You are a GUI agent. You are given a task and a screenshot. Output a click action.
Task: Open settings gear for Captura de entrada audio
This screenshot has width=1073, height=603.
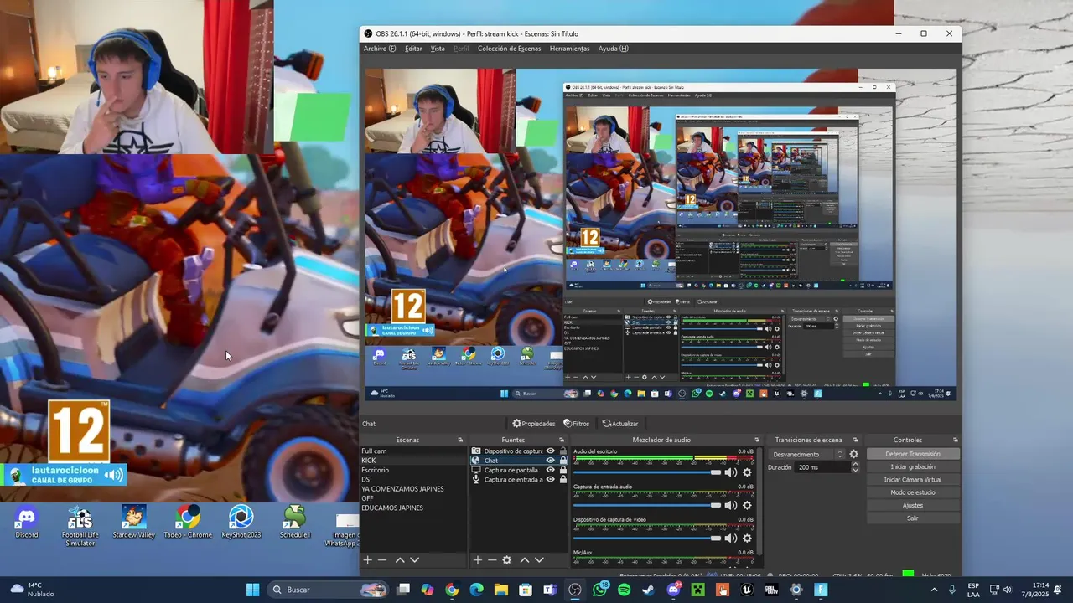point(747,505)
